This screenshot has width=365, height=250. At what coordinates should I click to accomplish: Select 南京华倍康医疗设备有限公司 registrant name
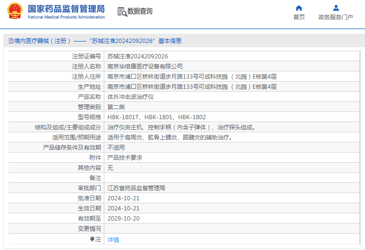[145, 67]
